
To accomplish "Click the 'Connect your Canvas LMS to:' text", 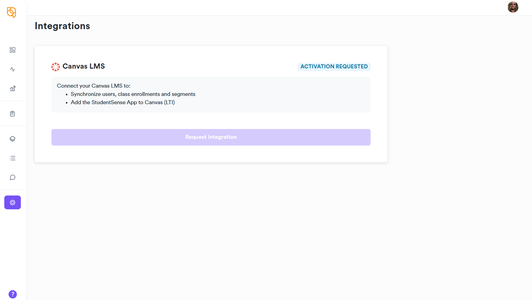I will click(93, 86).
